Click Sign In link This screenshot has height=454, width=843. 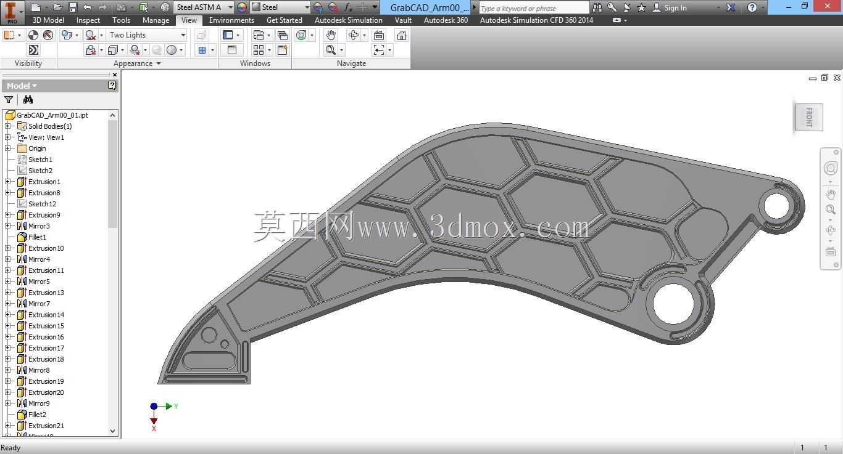[x=675, y=8]
